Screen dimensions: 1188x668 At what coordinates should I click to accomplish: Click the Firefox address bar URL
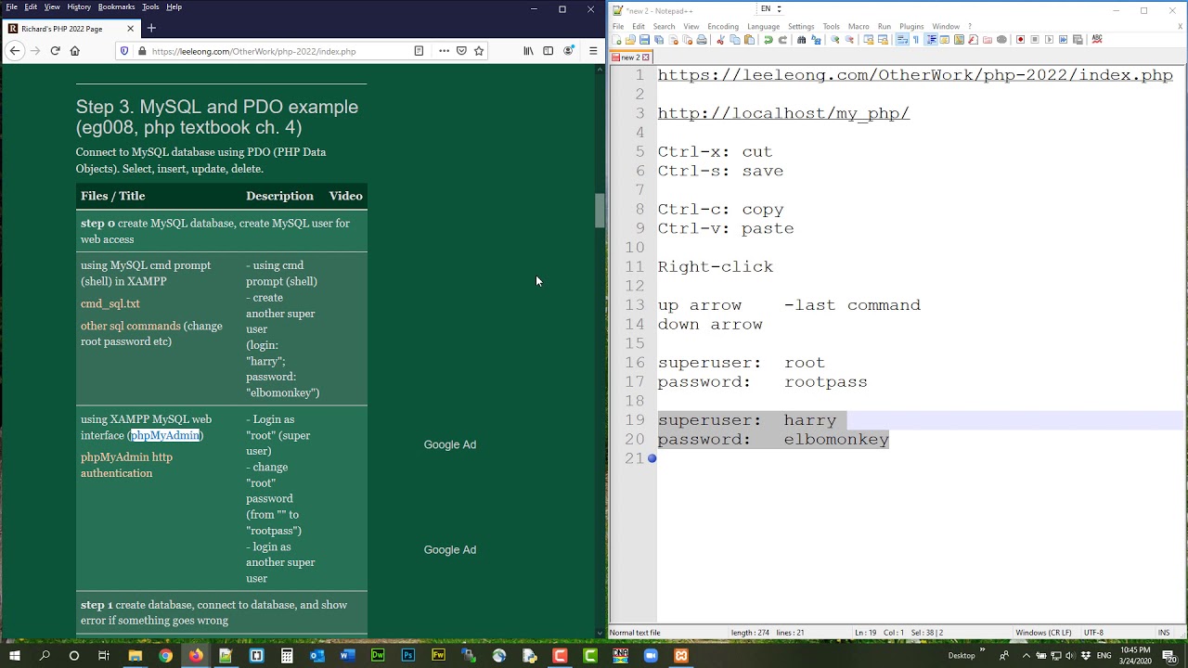tap(253, 52)
